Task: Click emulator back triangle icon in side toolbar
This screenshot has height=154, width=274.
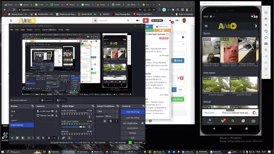Action: click(x=266, y=56)
